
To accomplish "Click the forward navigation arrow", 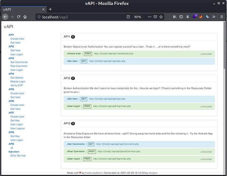I will pos(12,17).
